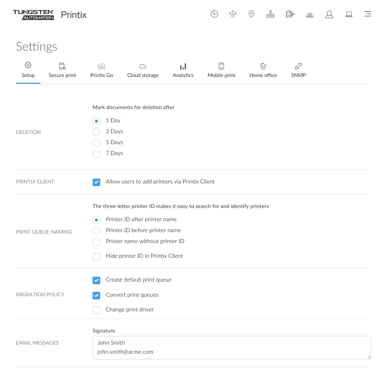
Task: Select Printer name without printer ID
Action: (x=96, y=242)
